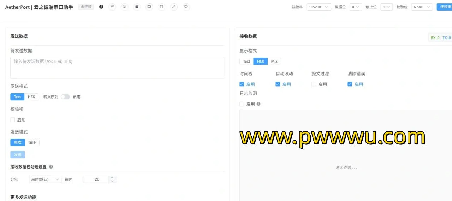Switch display format to Mix
The height and width of the screenshot is (201, 452).
click(274, 61)
